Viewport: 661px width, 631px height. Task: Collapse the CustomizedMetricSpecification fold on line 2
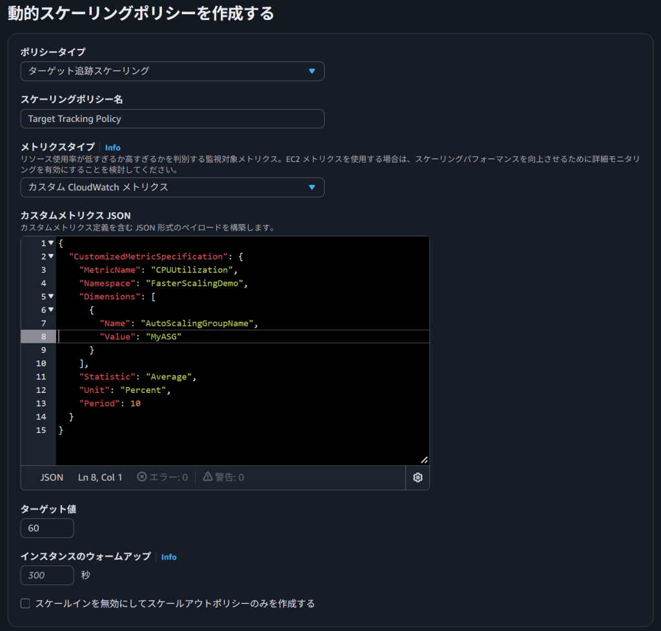51,257
